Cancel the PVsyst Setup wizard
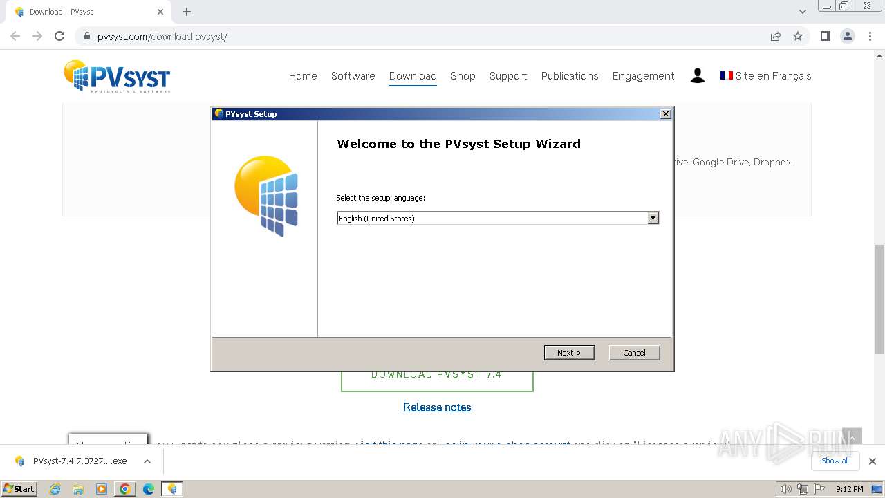885x498 pixels. point(634,353)
